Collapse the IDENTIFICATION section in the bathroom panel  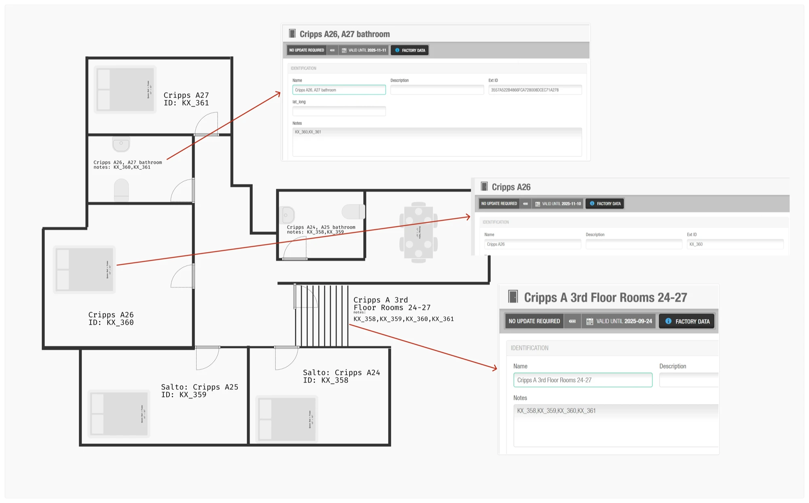304,68
